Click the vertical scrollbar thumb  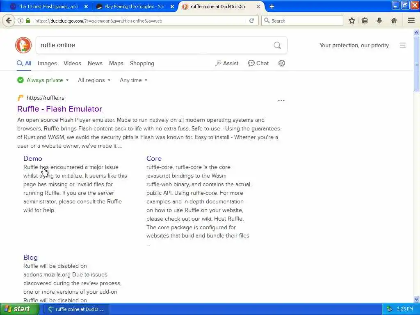click(417, 64)
